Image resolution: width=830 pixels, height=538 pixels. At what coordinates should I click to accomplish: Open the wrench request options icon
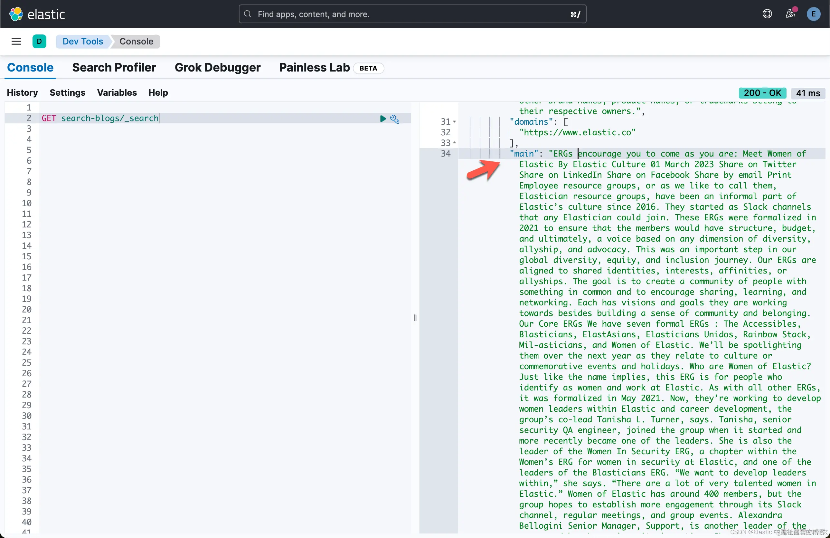pyautogui.click(x=395, y=119)
